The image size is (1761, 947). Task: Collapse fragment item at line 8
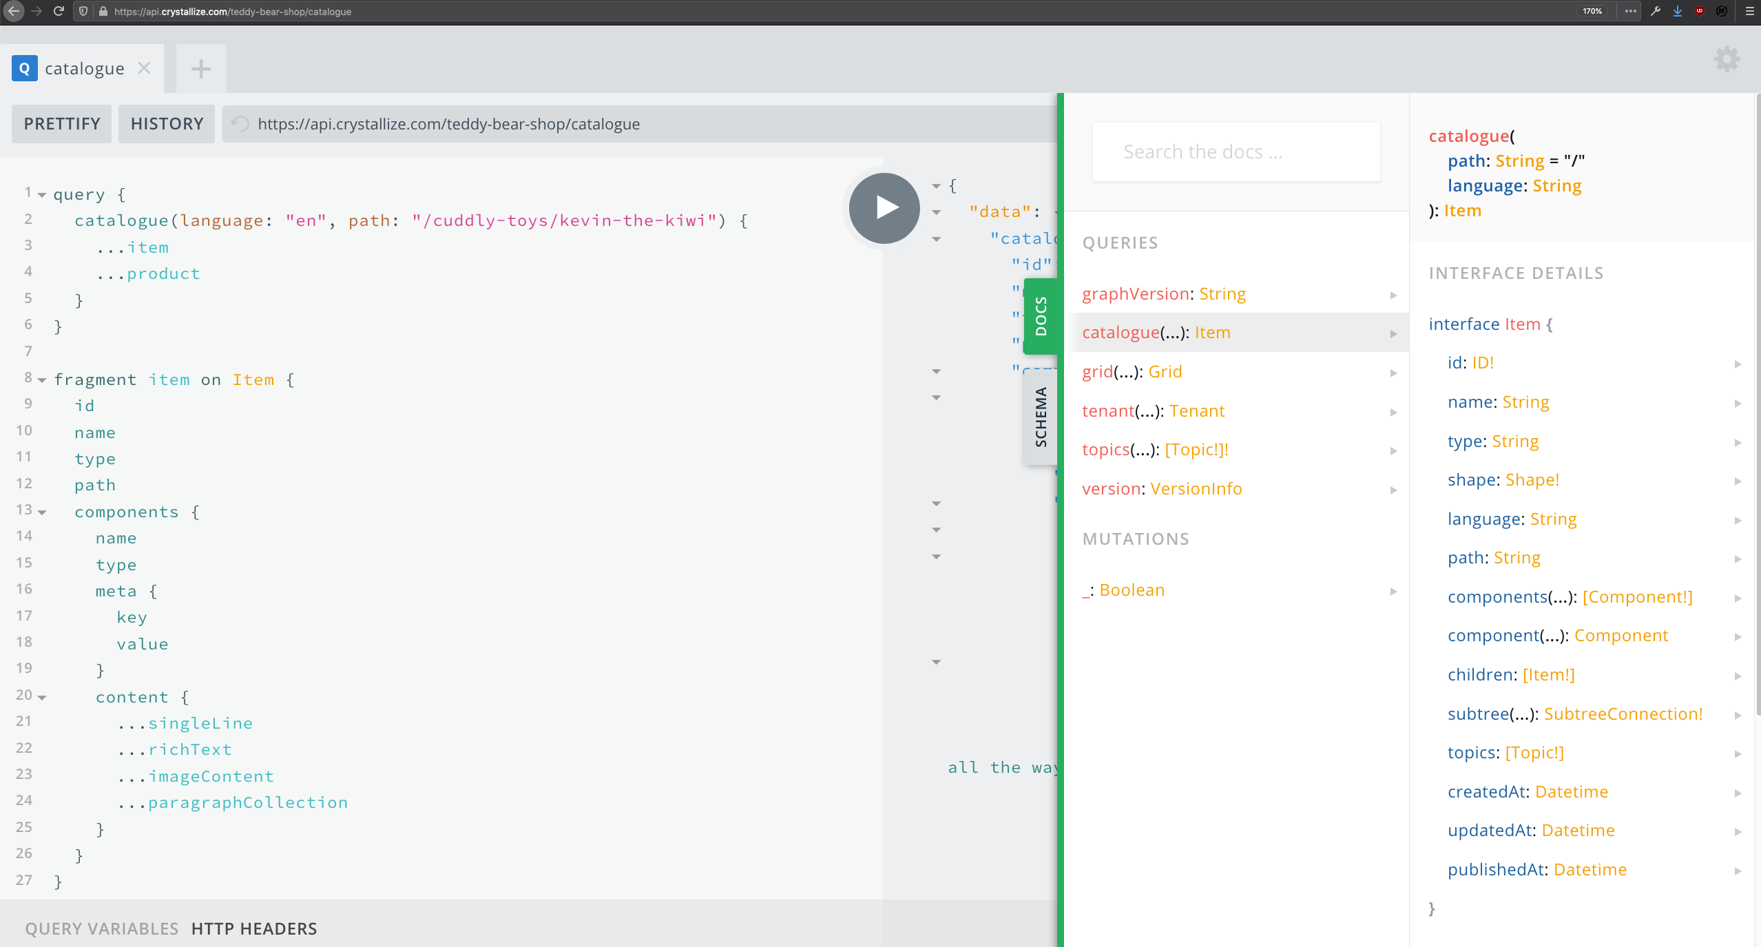pos(42,380)
